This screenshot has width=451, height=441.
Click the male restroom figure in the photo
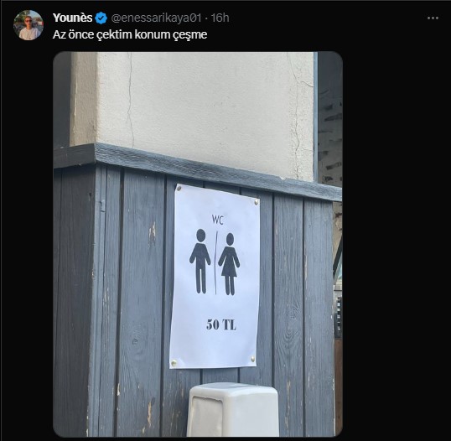200,261
